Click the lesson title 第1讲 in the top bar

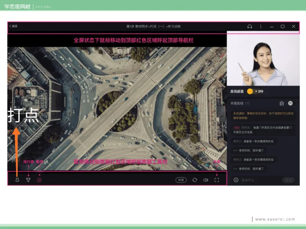[153, 26]
